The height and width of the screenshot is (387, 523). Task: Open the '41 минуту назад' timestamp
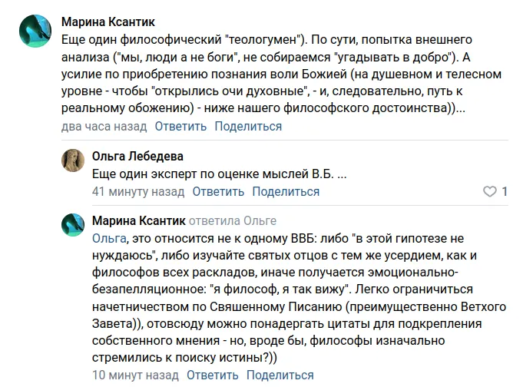(x=138, y=191)
